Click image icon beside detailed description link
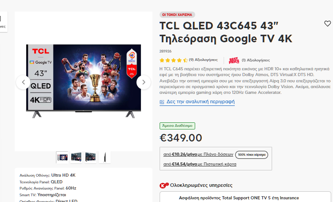 point(162,102)
